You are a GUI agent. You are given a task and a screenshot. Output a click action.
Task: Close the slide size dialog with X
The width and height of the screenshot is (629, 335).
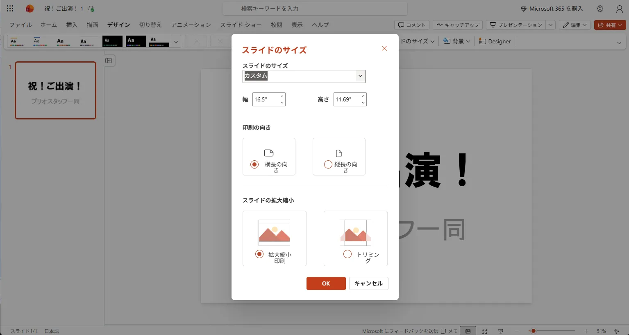[384, 48]
